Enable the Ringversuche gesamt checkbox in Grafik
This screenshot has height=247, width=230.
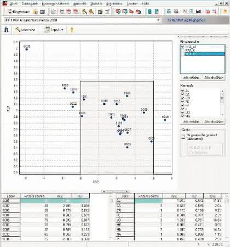(x=183, y=137)
